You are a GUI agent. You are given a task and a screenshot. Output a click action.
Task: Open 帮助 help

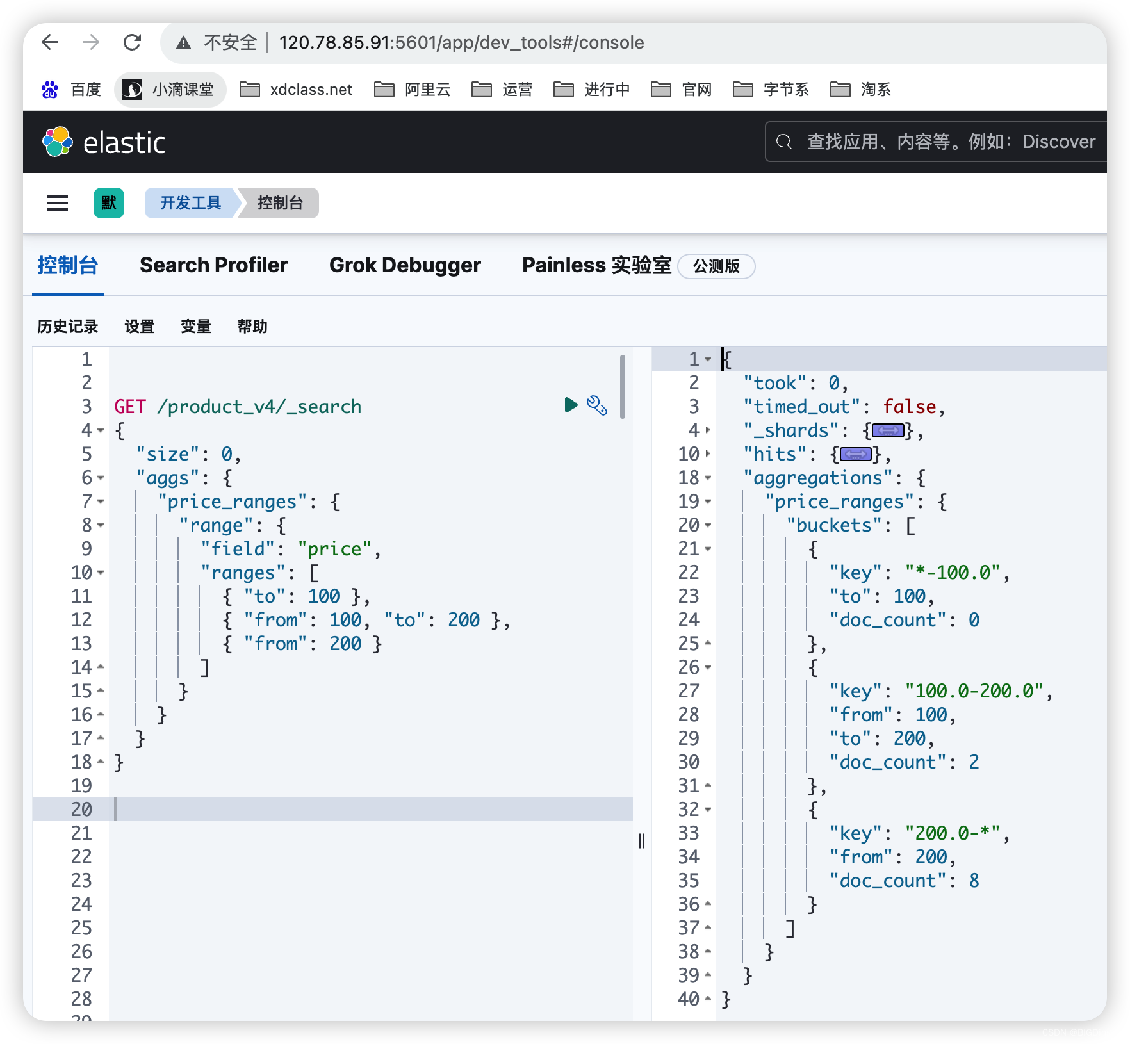(x=252, y=327)
